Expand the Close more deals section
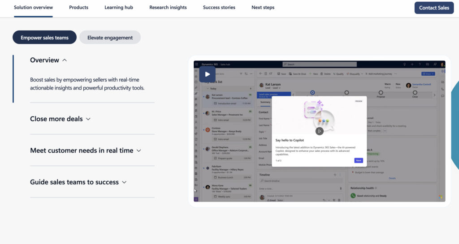 click(61, 119)
